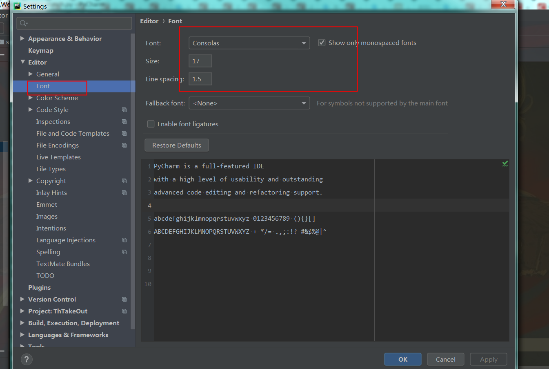
Task: Click the Restore Defaults button
Action: (176, 145)
